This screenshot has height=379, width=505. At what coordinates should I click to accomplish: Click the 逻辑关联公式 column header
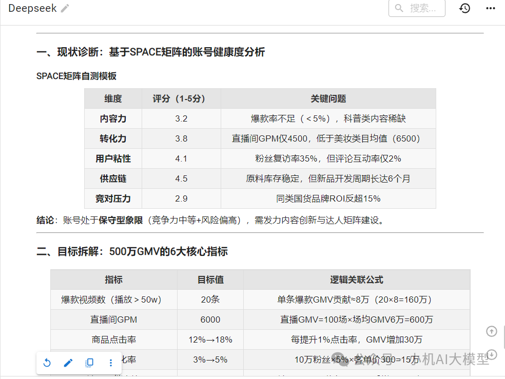click(x=357, y=280)
